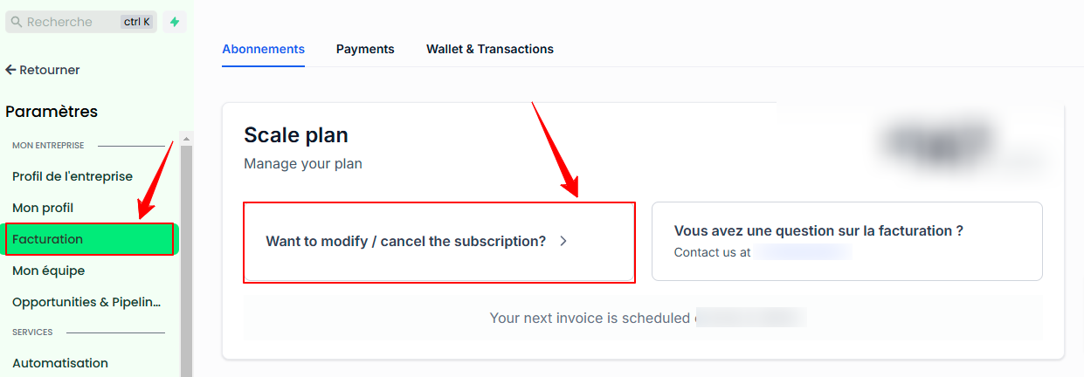This screenshot has width=1084, height=377.
Task: Open Automatisation under Services
Action: (x=60, y=363)
